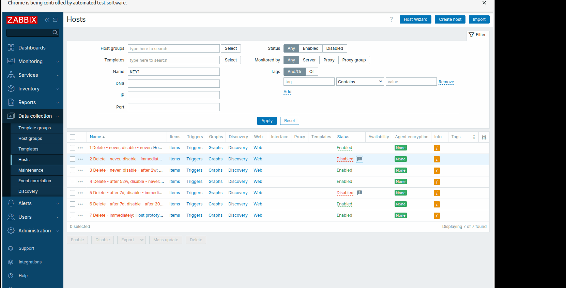Collapse the sidebar with double-chevron icon
Viewport: 566px width, 288px height.
click(47, 20)
